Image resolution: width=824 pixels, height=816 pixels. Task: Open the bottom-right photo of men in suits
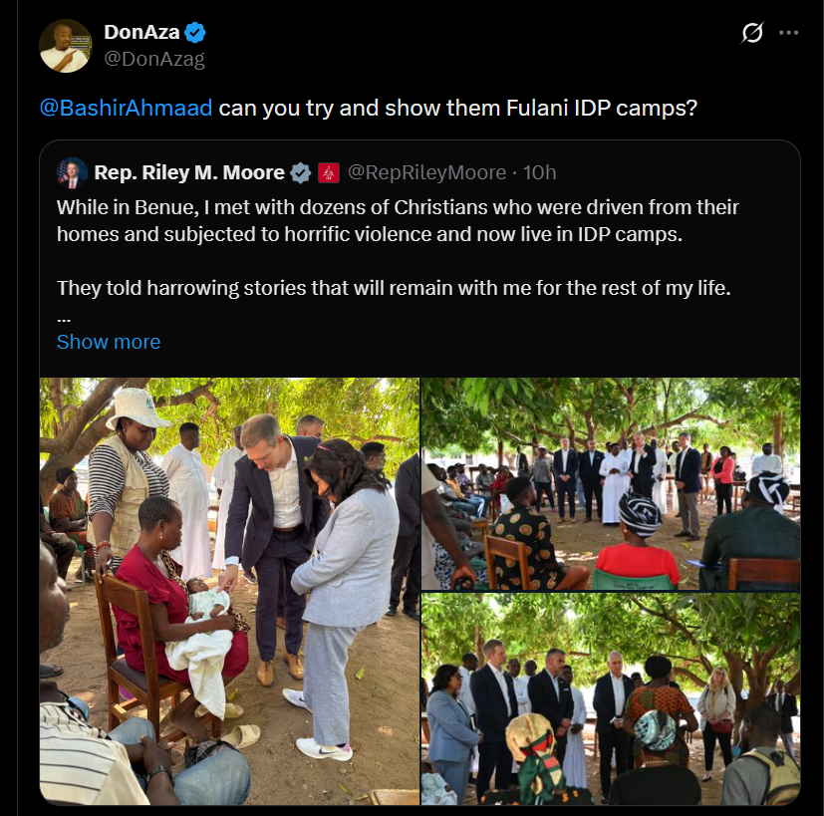coord(611,698)
